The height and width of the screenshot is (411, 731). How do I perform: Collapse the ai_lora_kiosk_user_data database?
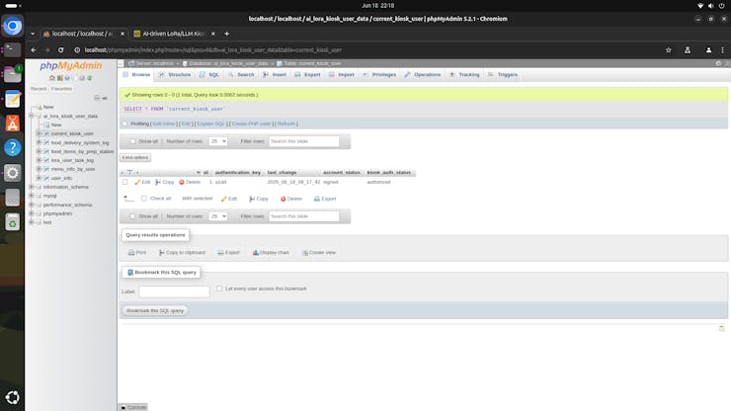32,117
